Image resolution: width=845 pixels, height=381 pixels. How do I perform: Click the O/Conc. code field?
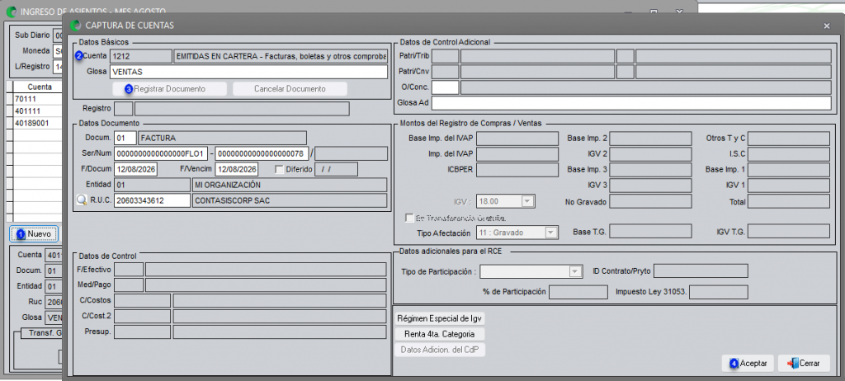445,87
